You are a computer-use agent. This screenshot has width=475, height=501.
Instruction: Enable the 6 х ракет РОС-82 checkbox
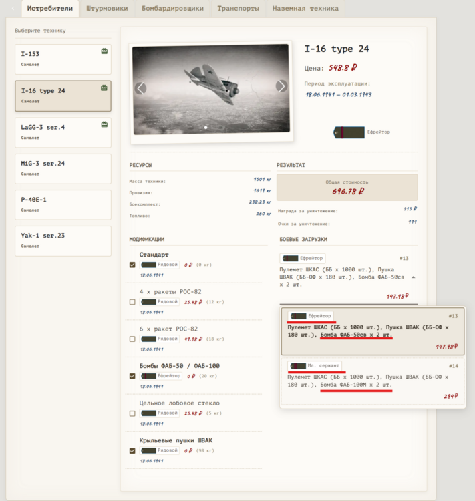coord(132,339)
